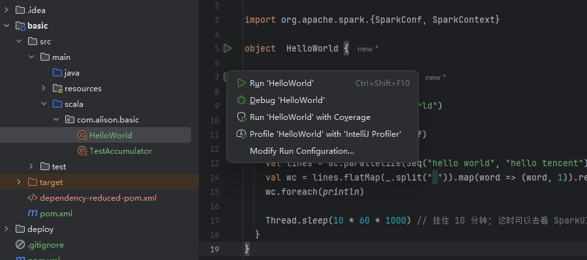This screenshot has height=260, width=587.
Task: Click the green Run icon in context menu
Action: pos(241,83)
